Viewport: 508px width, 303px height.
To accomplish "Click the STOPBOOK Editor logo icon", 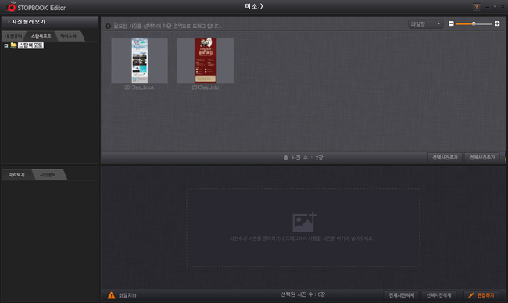I will coord(12,6).
